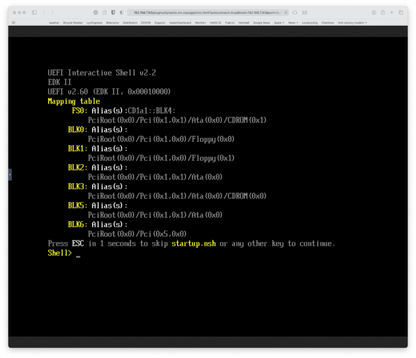416x358 pixels.
Task: Go back with the back arrow
Action: [x=44, y=12]
